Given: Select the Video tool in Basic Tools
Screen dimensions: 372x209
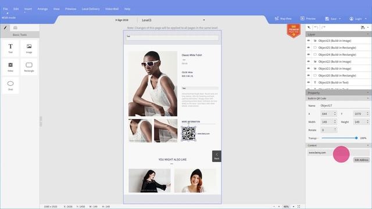Looking at the screenshot, I should pos(10,67).
